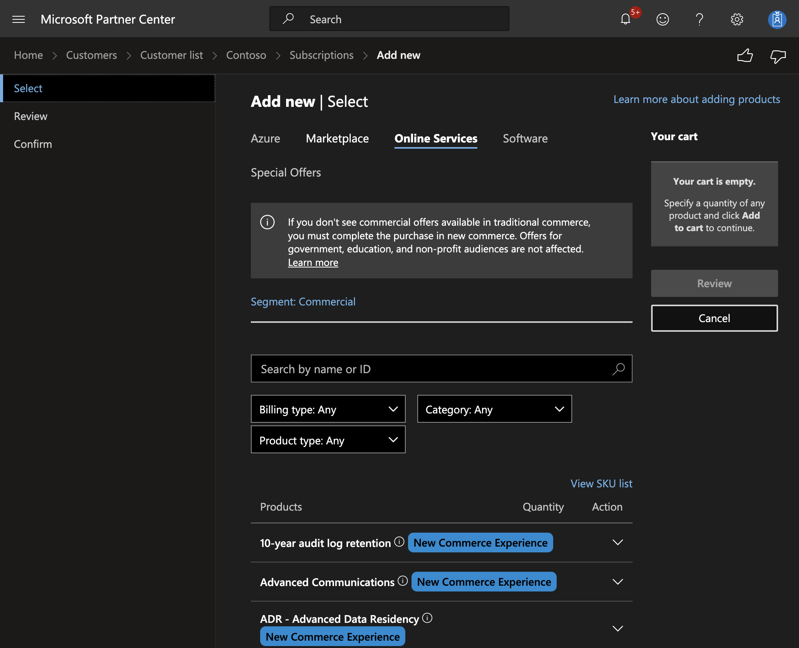Screen dimensions: 799x648
Task: Go to Customers in the breadcrumb
Action: (x=91, y=55)
